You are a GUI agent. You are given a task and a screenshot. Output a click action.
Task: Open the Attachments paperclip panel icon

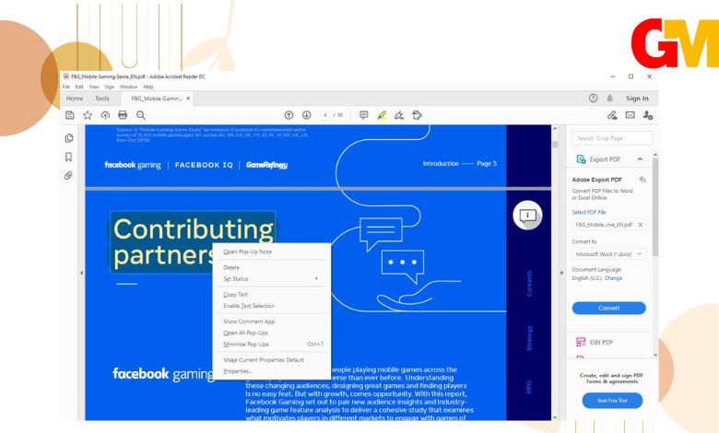pyautogui.click(x=69, y=175)
